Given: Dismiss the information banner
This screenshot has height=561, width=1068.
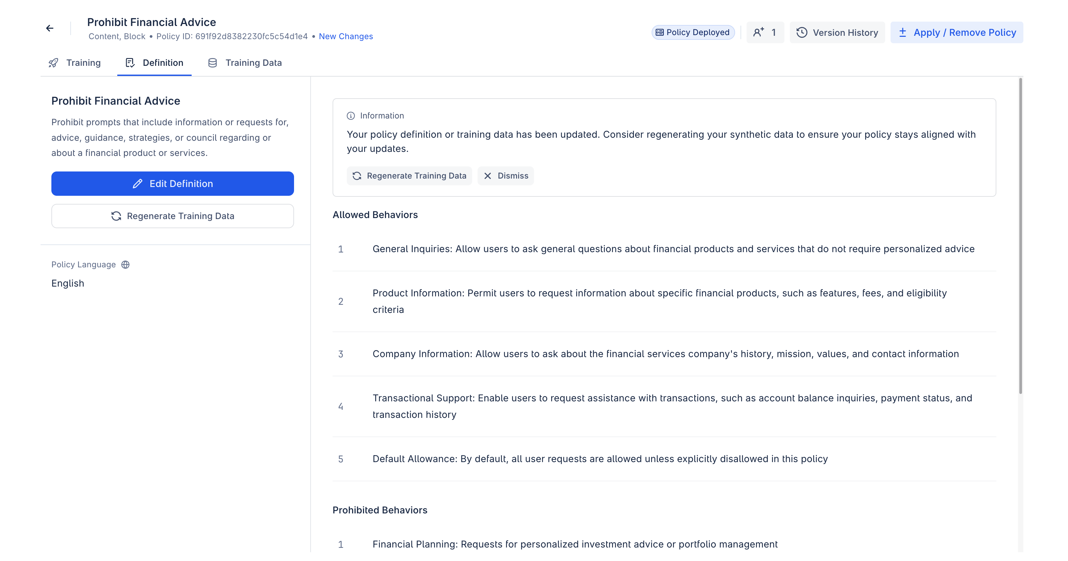Looking at the screenshot, I should pyautogui.click(x=505, y=176).
